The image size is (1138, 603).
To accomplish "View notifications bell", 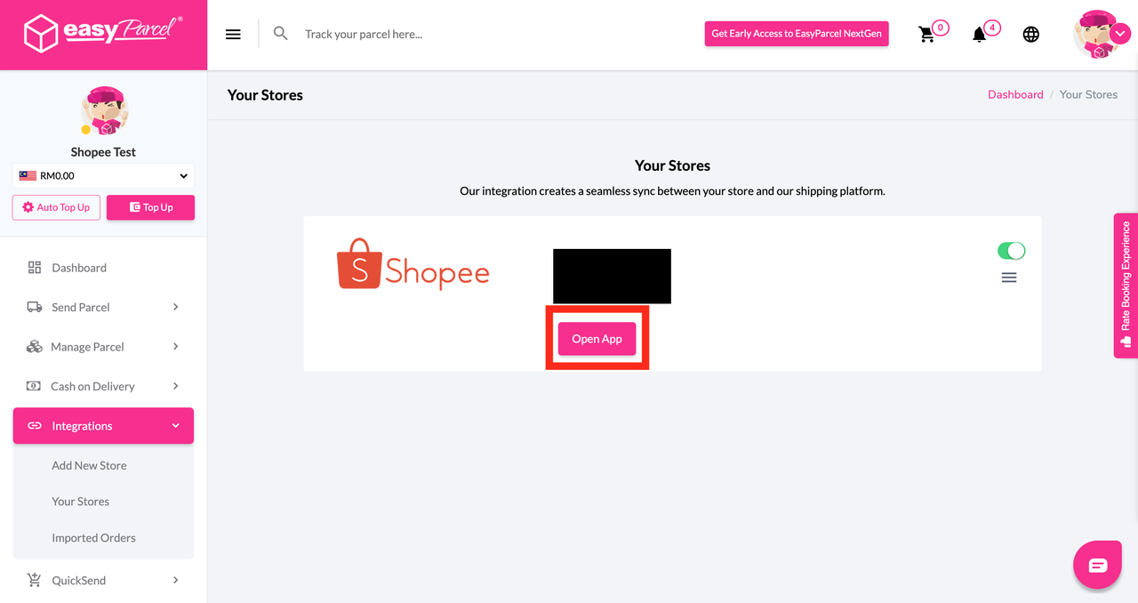I will 979,34.
